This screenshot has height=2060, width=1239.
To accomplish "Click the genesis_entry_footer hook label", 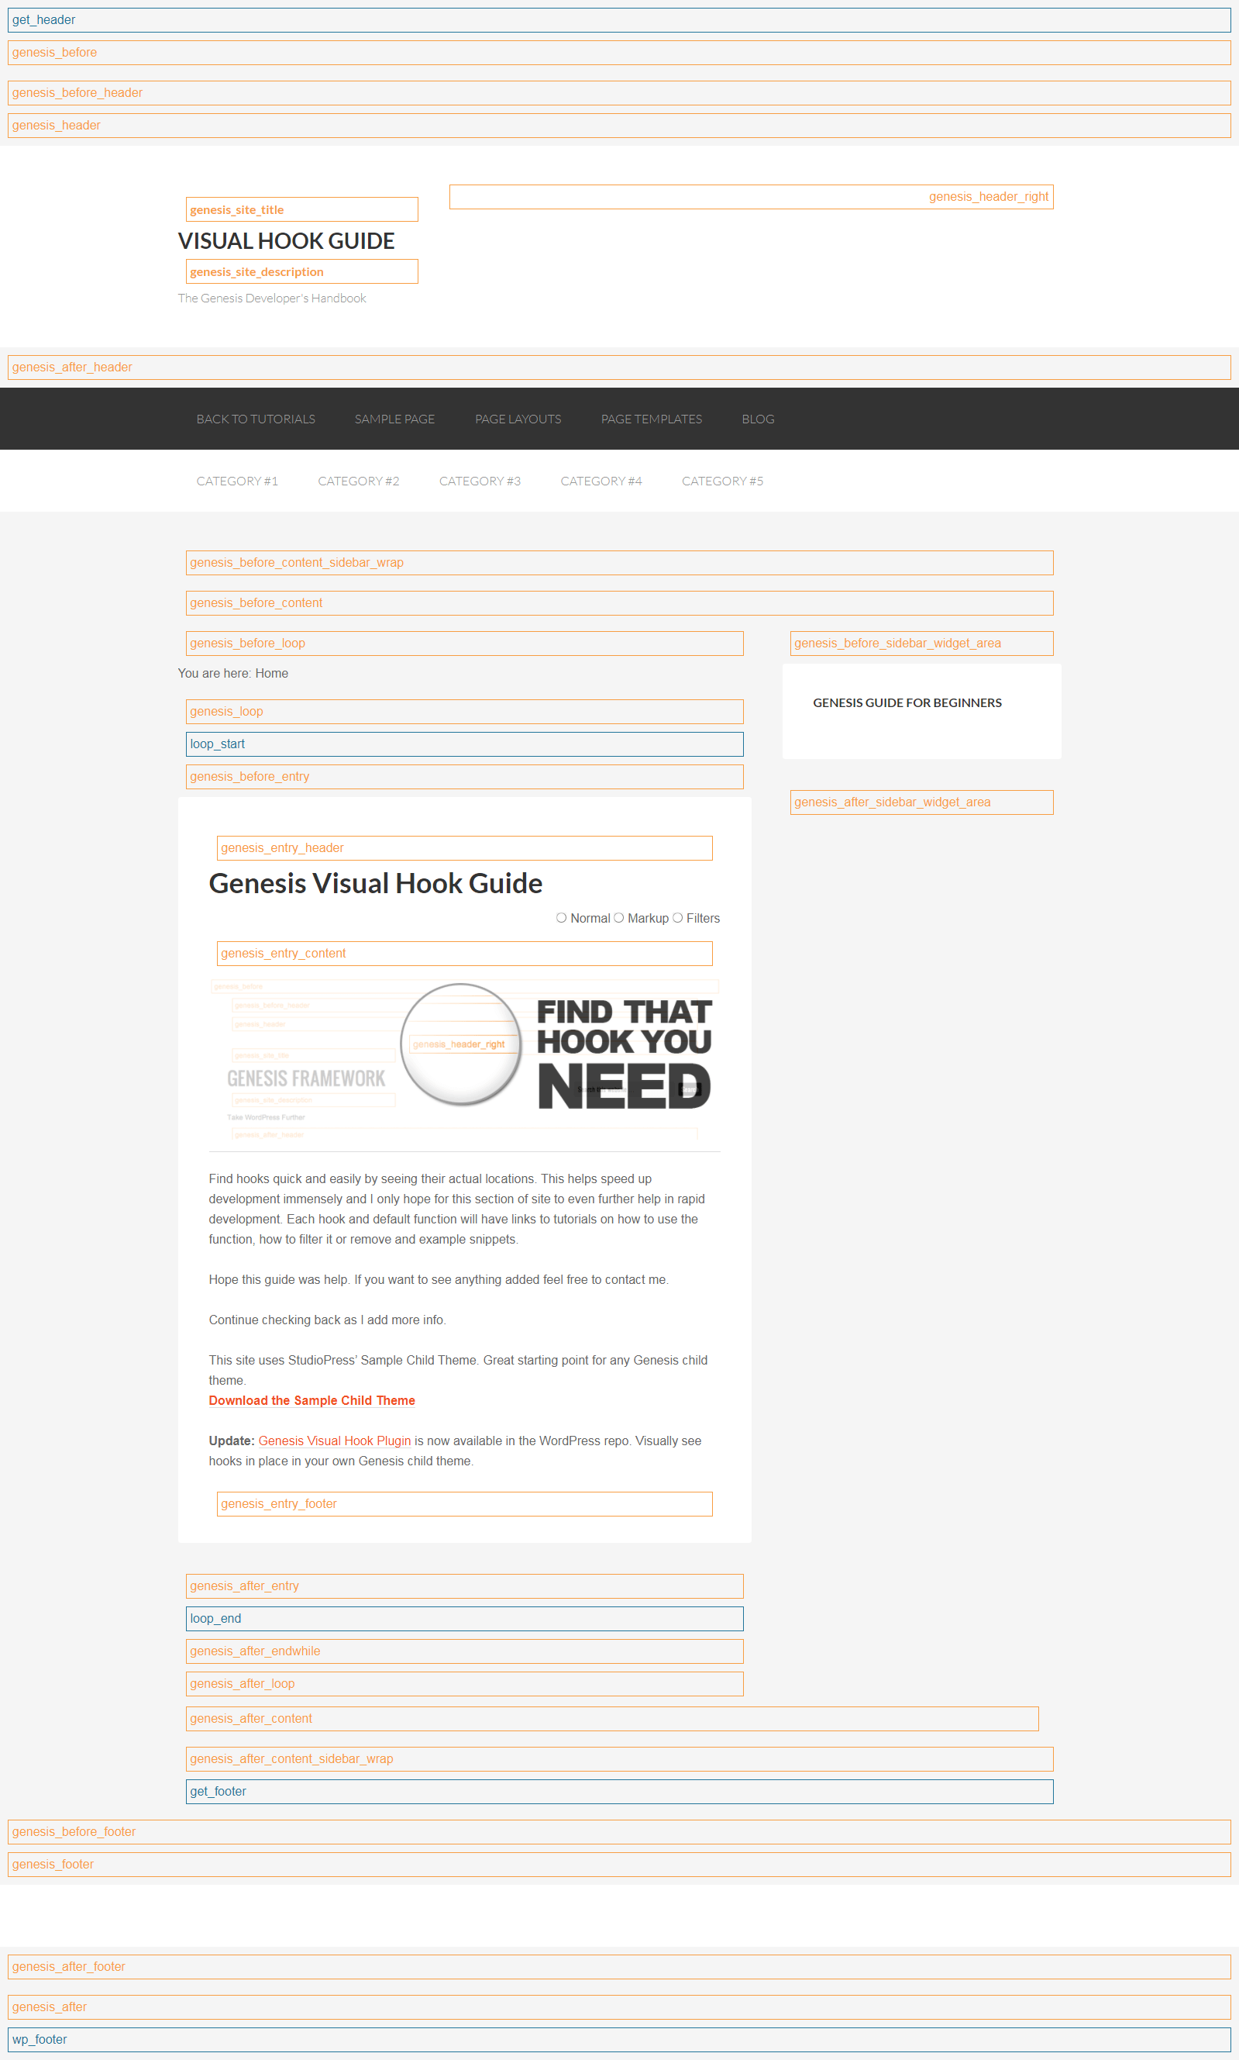I will click(x=464, y=1503).
